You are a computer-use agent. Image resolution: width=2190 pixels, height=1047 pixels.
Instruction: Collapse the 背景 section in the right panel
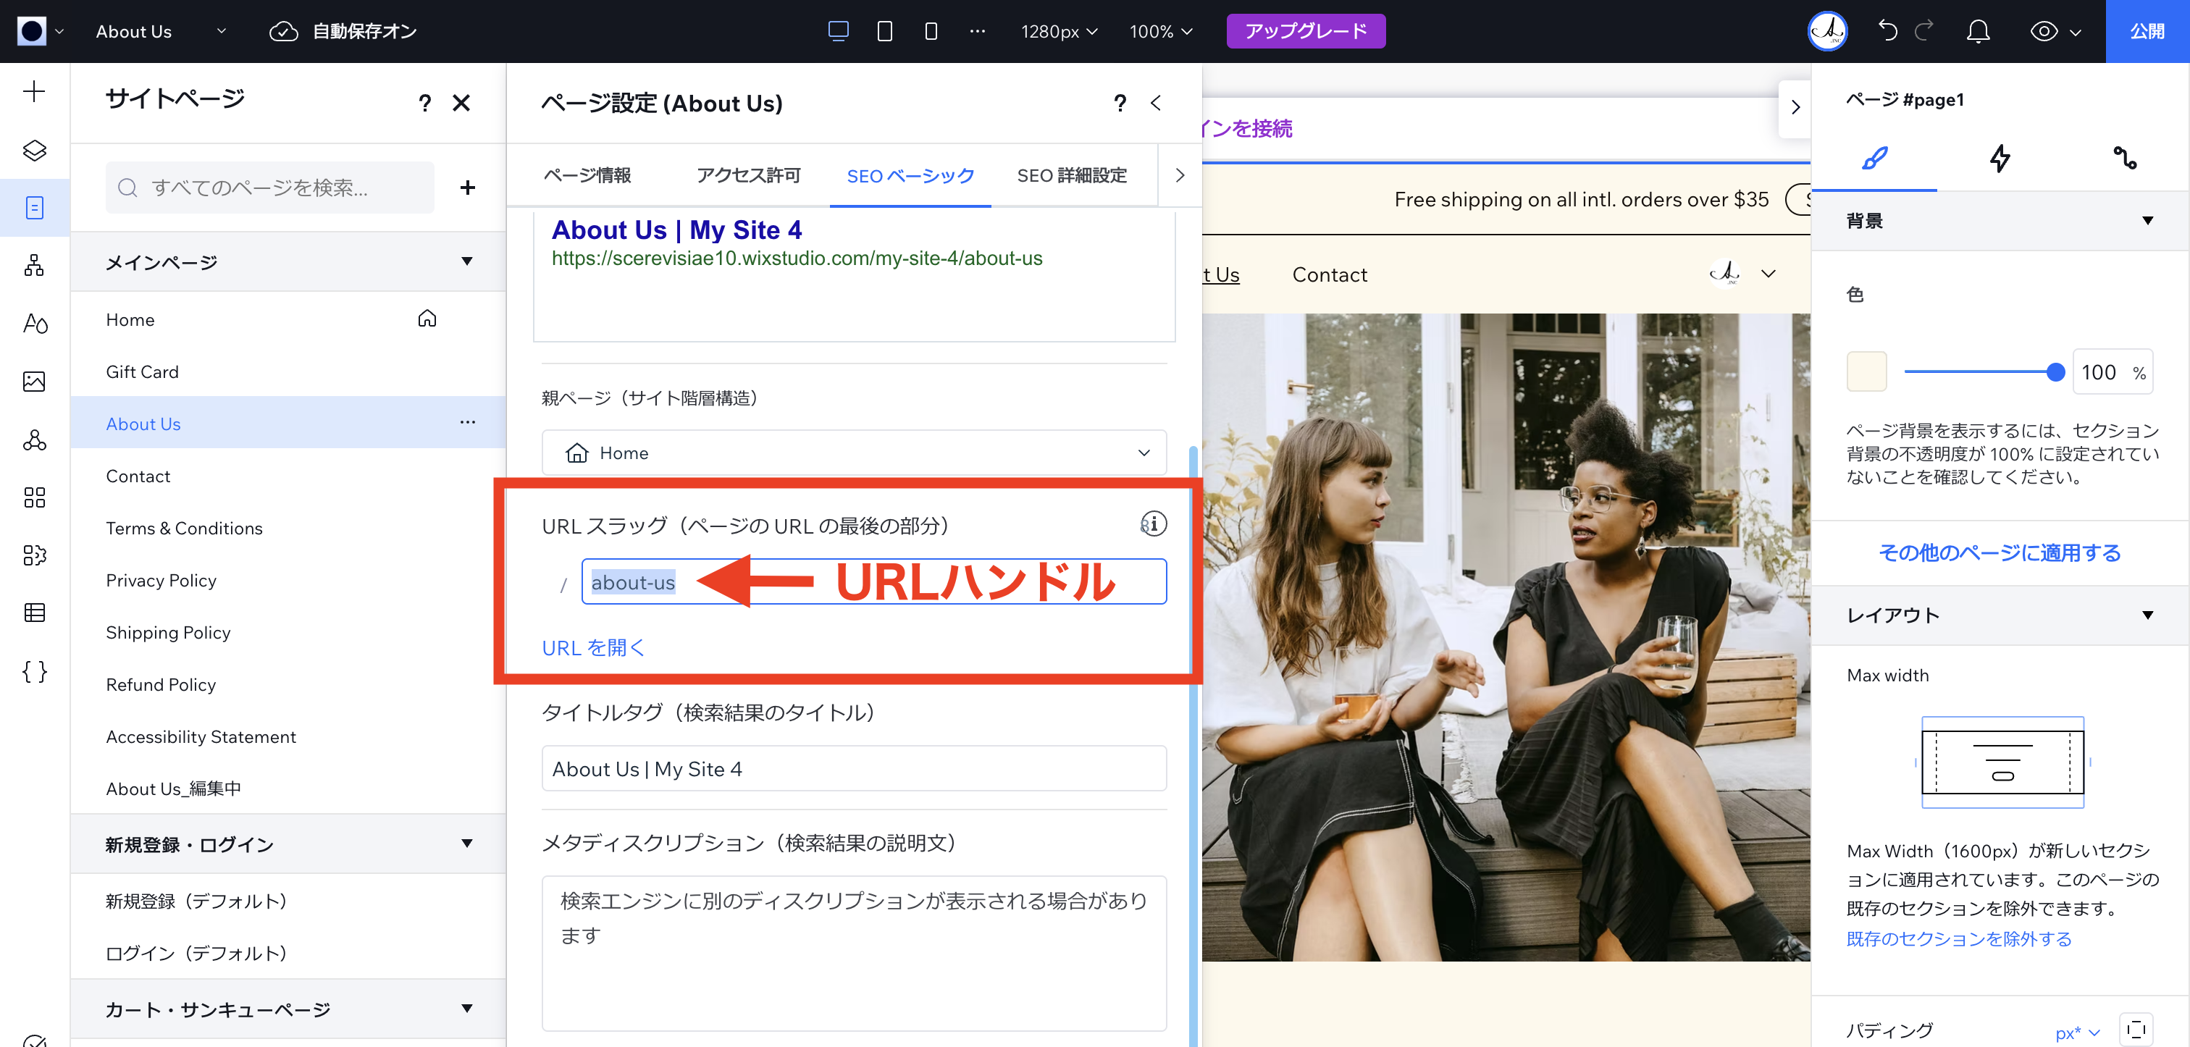click(2148, 220)
